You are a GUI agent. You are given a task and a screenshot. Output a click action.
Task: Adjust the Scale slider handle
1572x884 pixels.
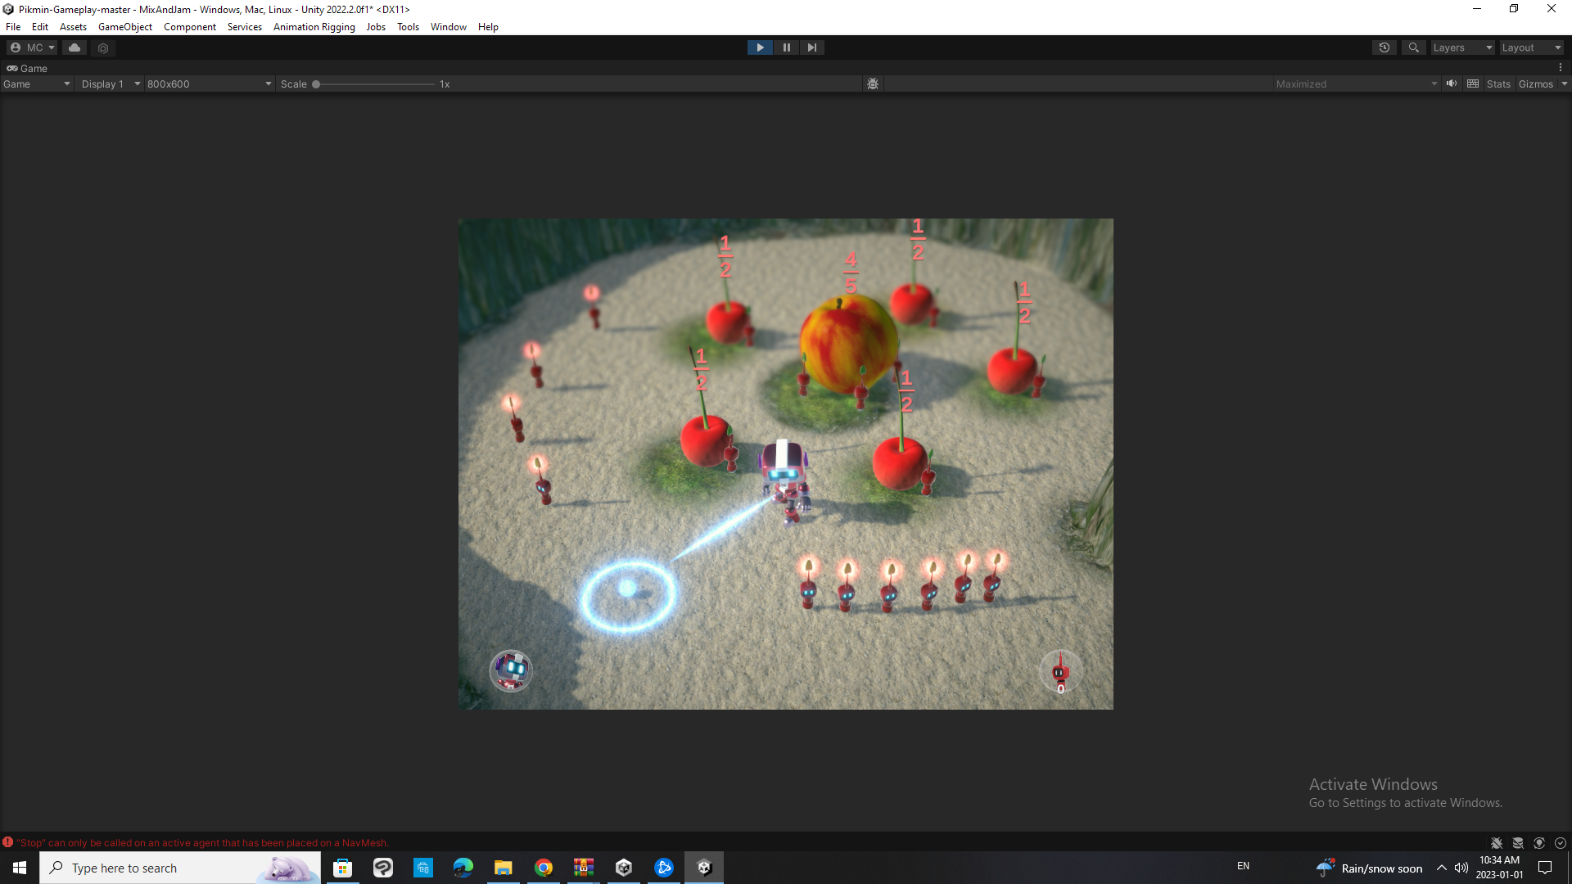pos(316,83)
